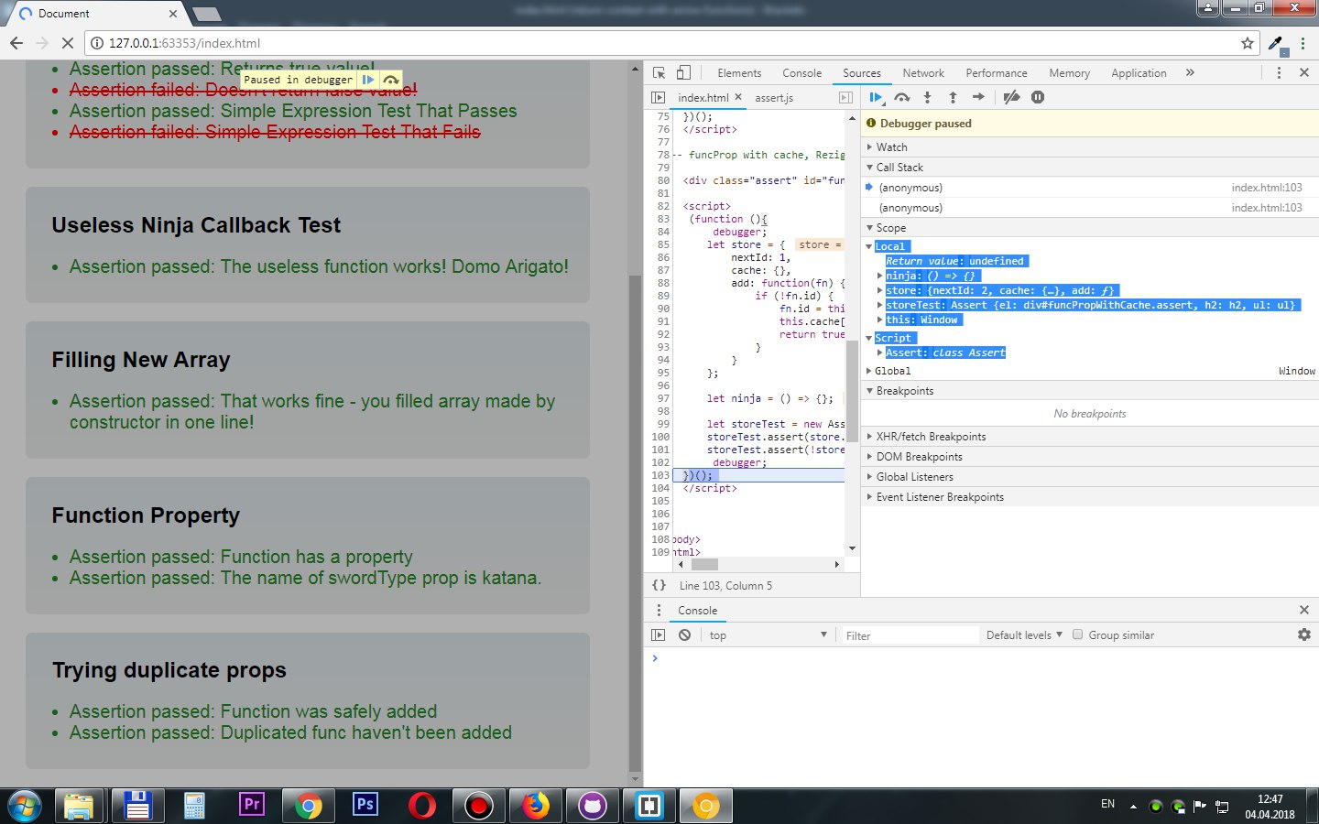Viewport: 1319px width, 824px height.
Task: Pretty print the source with braces icon
Action: tap(659, 585)
